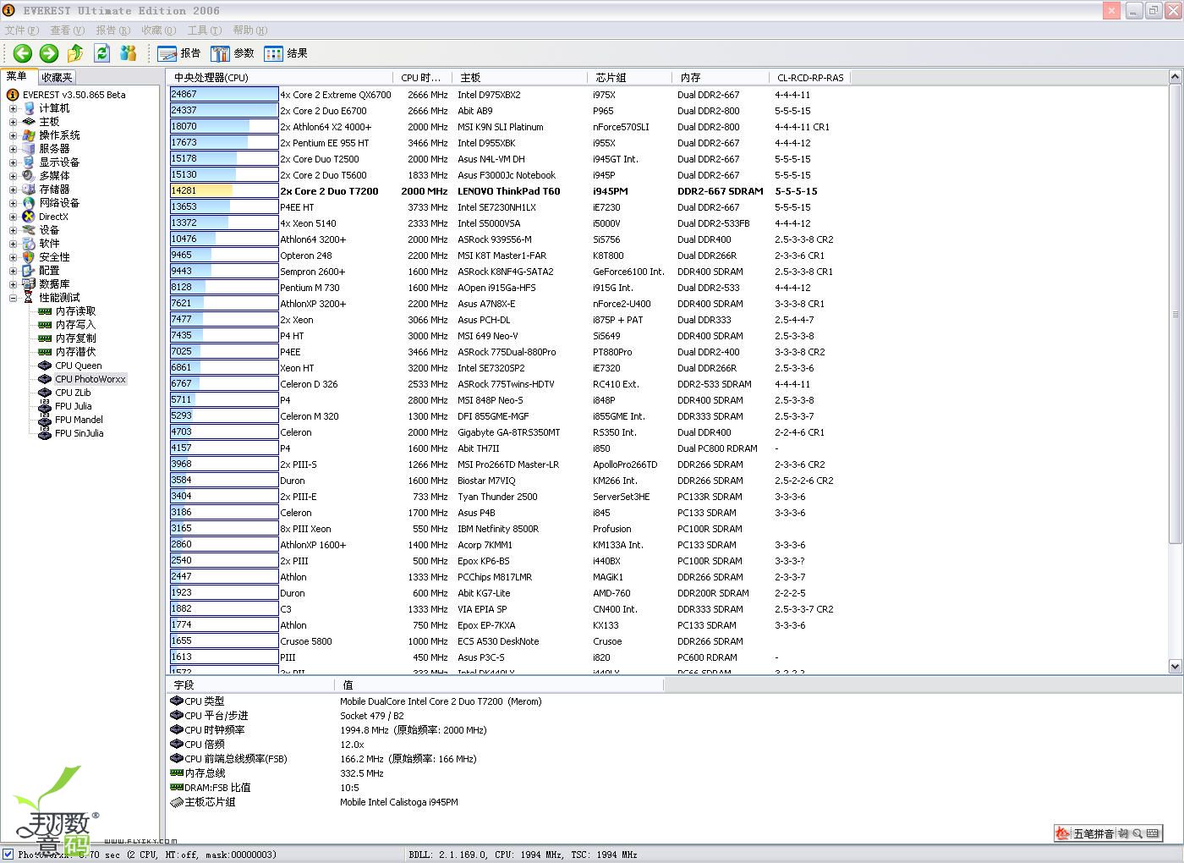
Task: Click the 24867 score bar for QX6700
Action: (x=224, y=95)
